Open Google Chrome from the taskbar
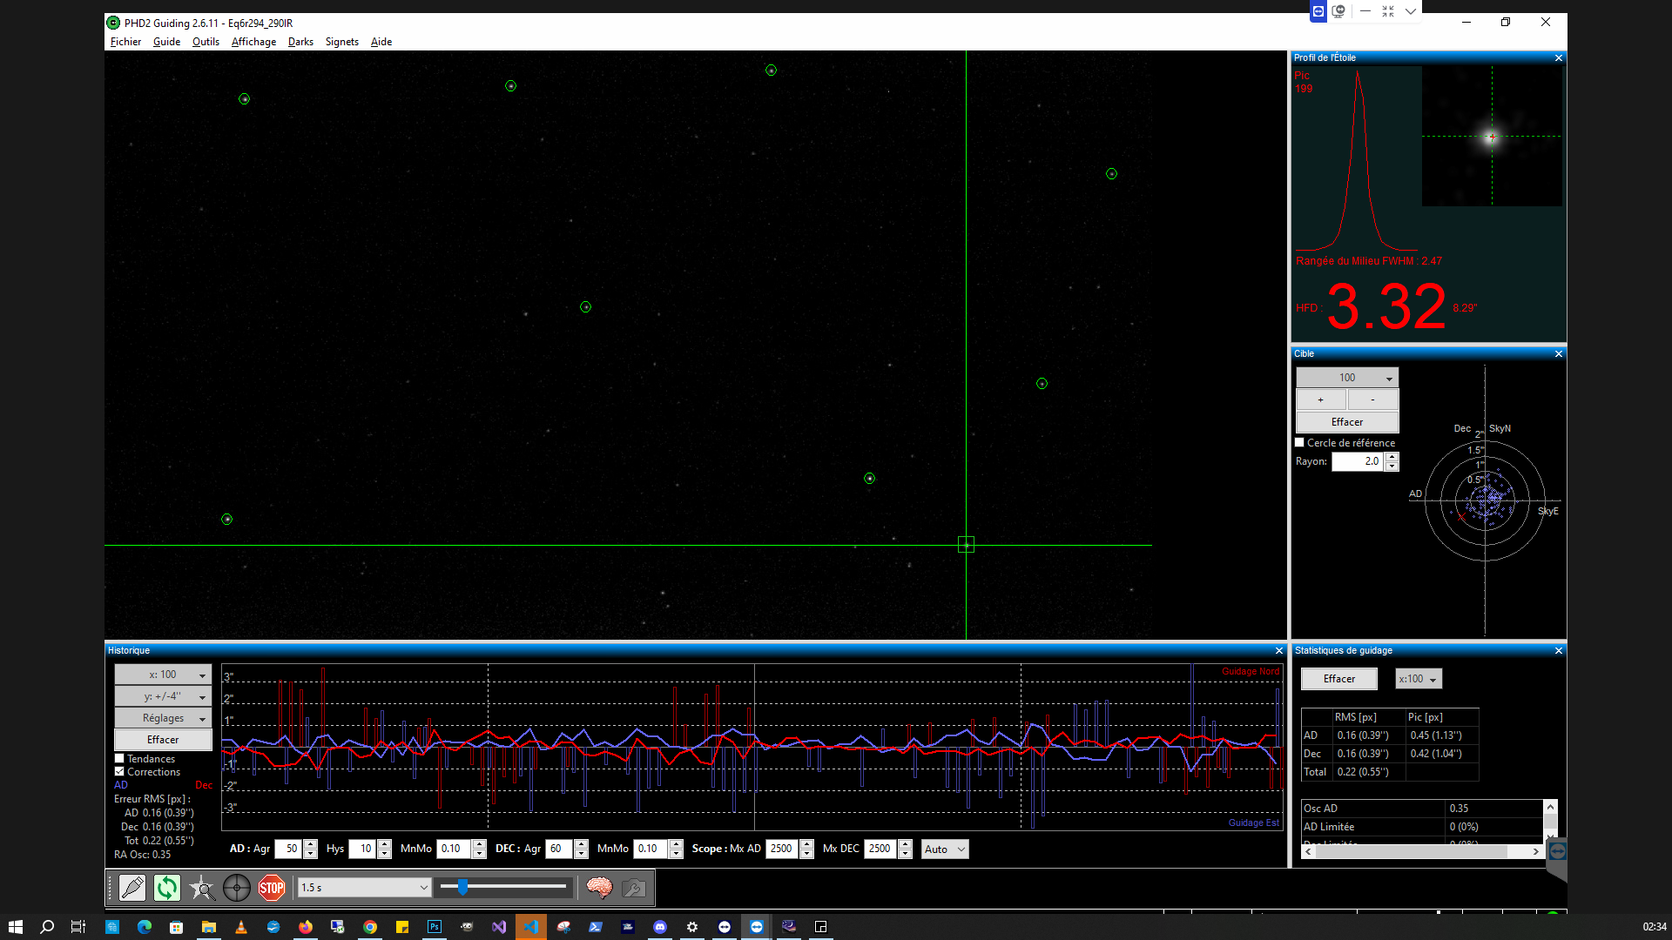This screenshot has width=1672, height=940. (370, 927)
